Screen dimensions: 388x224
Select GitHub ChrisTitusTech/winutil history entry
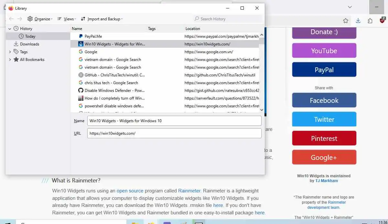tap(165, 75)
